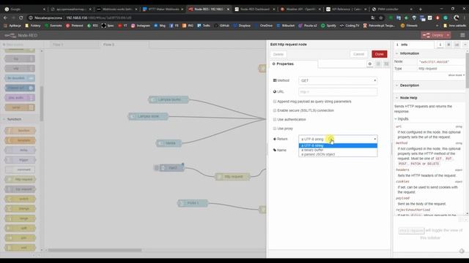Select the tcp request palette node
Image resolution: width=469 pixels, height=263 pixels.
(x=20, y=189)
